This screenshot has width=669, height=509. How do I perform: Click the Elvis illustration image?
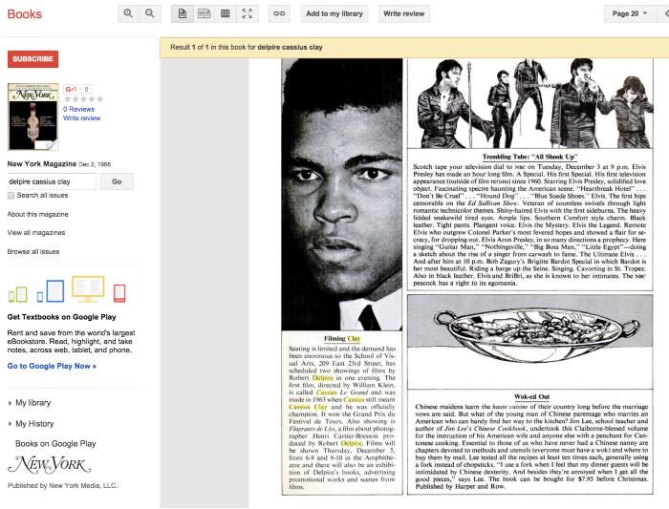click(x=530, y=103)
